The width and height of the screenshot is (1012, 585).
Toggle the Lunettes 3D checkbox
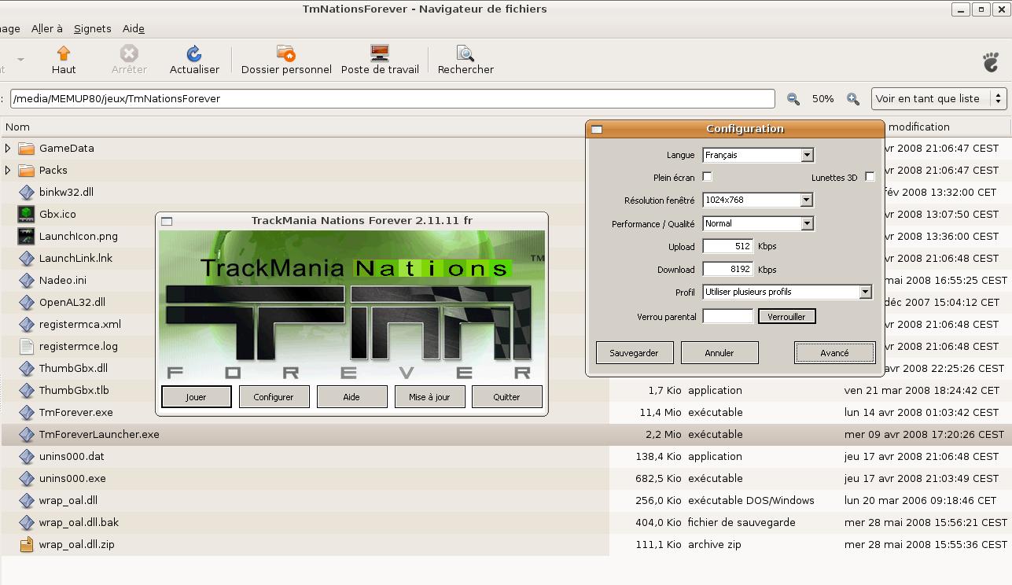(x=870, y=177)
